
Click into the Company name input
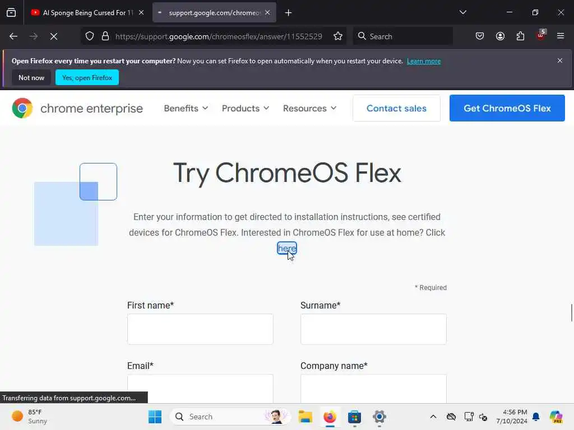[373, 389]
